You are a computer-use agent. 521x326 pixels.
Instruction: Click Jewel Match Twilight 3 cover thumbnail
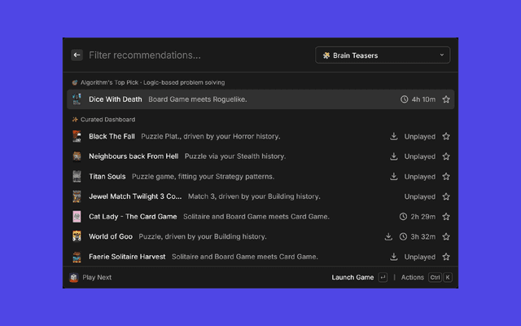pos(77,196)
